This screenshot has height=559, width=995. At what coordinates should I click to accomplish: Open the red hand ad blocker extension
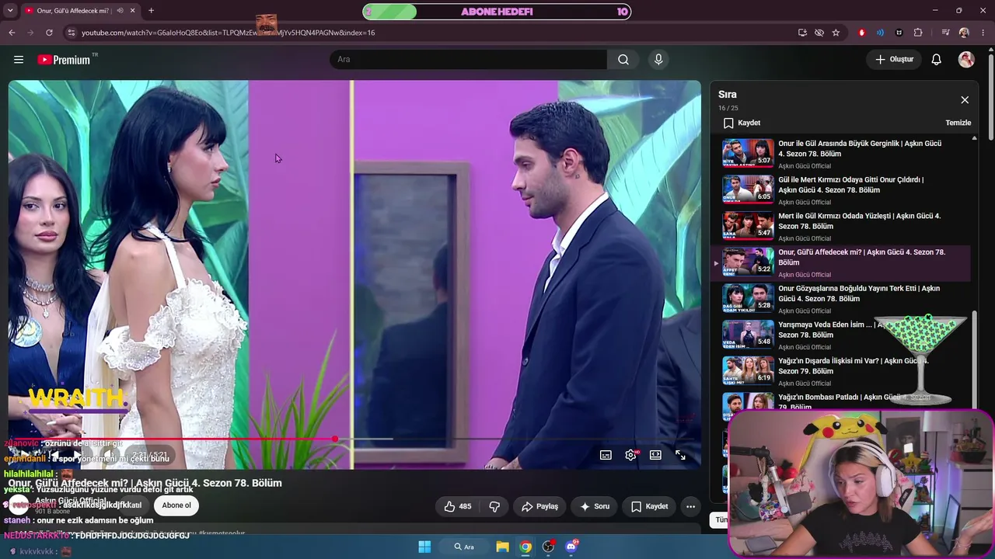tap(861, 33)
